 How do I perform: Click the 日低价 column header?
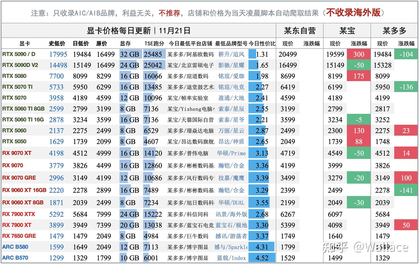pyautogui.click(x=81, y=44)
